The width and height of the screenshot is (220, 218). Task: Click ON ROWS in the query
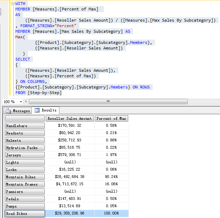pos(141,87)
